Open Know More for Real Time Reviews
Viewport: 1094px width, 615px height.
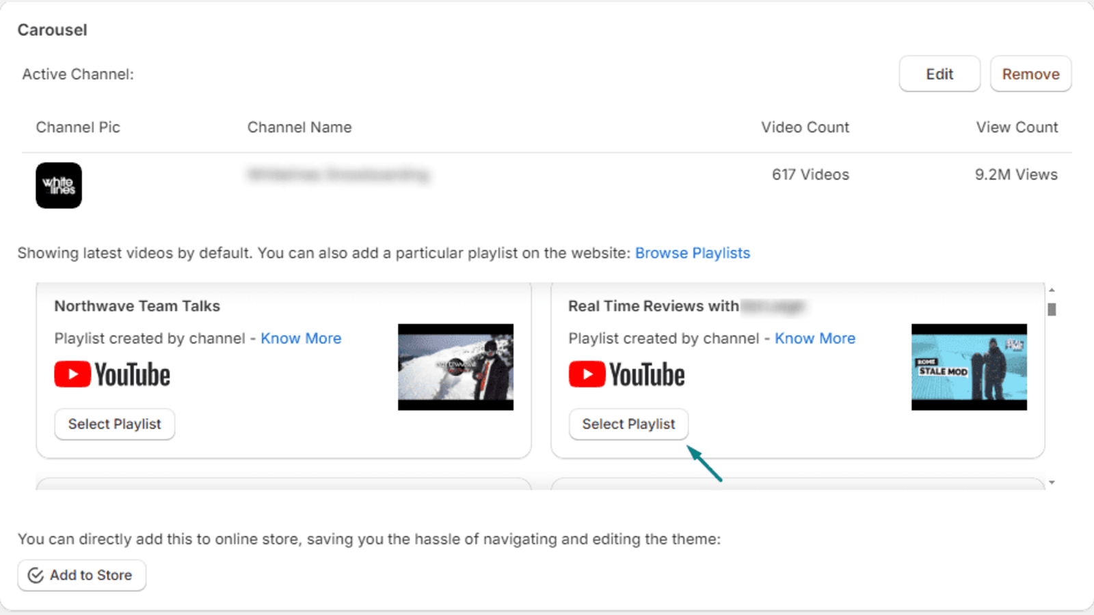[815, 338]
